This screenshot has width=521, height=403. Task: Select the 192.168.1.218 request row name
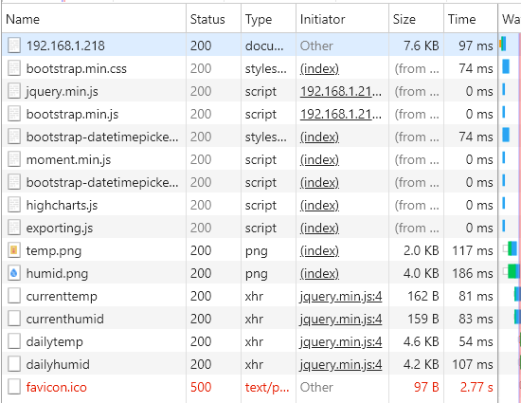coord(65,46)
